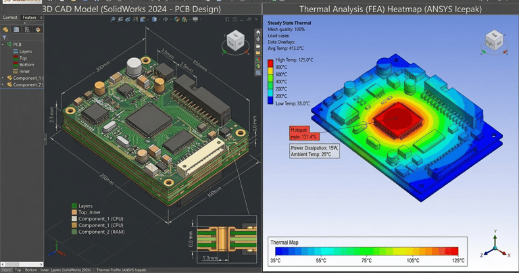This screenshot has height=273, width=519.
Task: Switch to the Inner Layers (SolidWorks 2024) tab
Action: click(66, 270)
